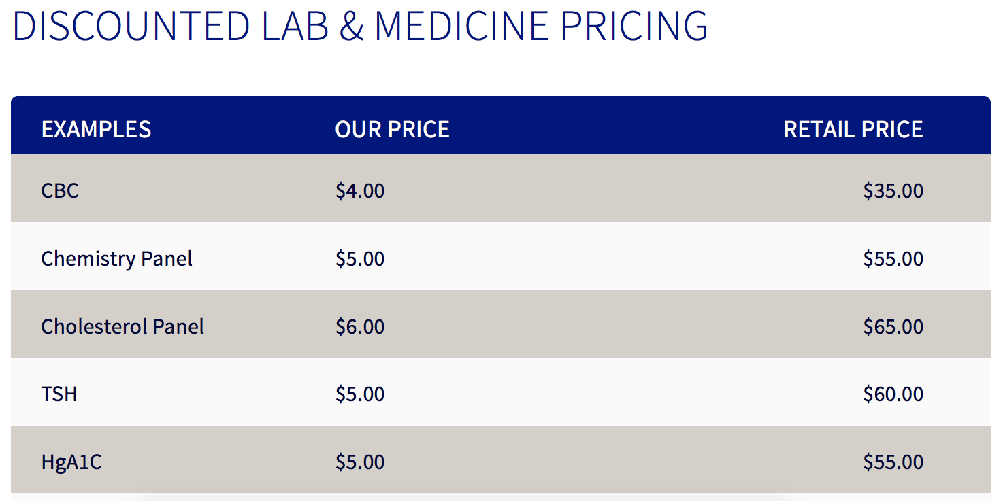Click HgA1C's $55.00 retail price
This screenshot has width=1001, height=501.
pos(893,462)
